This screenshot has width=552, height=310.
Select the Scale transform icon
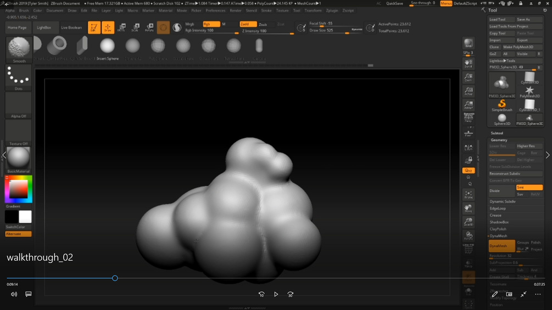(x=136, y=27)
